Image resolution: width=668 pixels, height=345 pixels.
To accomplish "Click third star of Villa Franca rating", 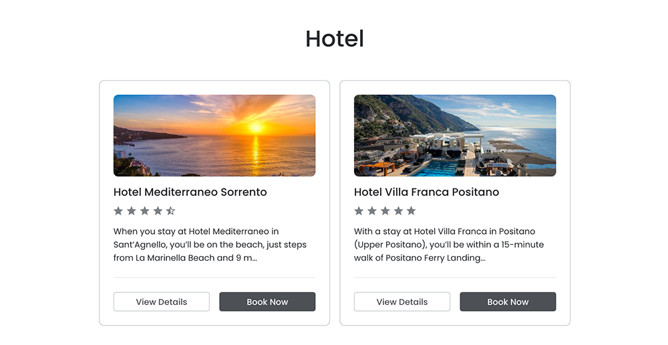I will (385, 211).
